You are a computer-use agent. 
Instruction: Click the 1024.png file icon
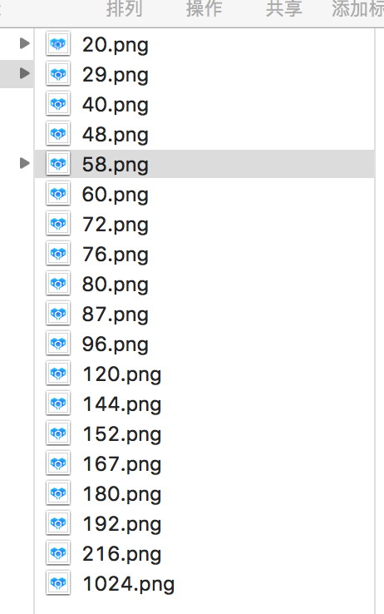58,583
